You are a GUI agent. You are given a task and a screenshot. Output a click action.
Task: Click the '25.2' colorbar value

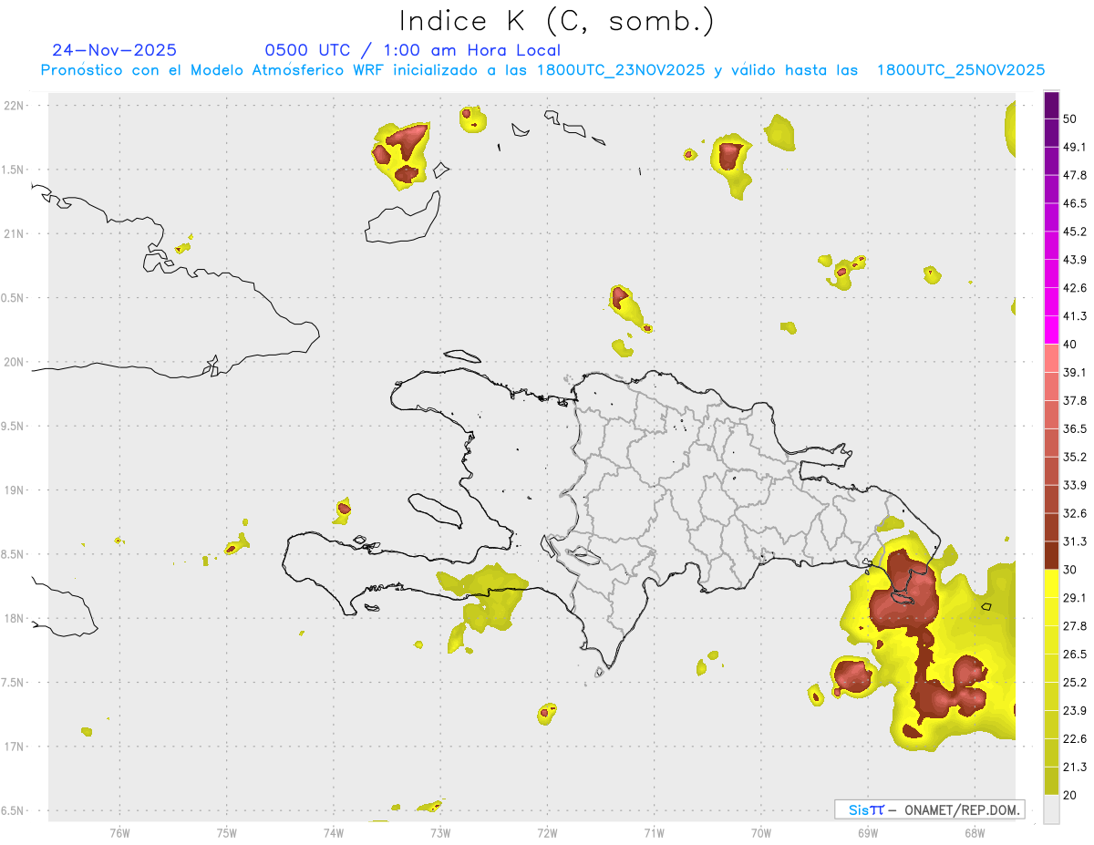(1075, 682)
